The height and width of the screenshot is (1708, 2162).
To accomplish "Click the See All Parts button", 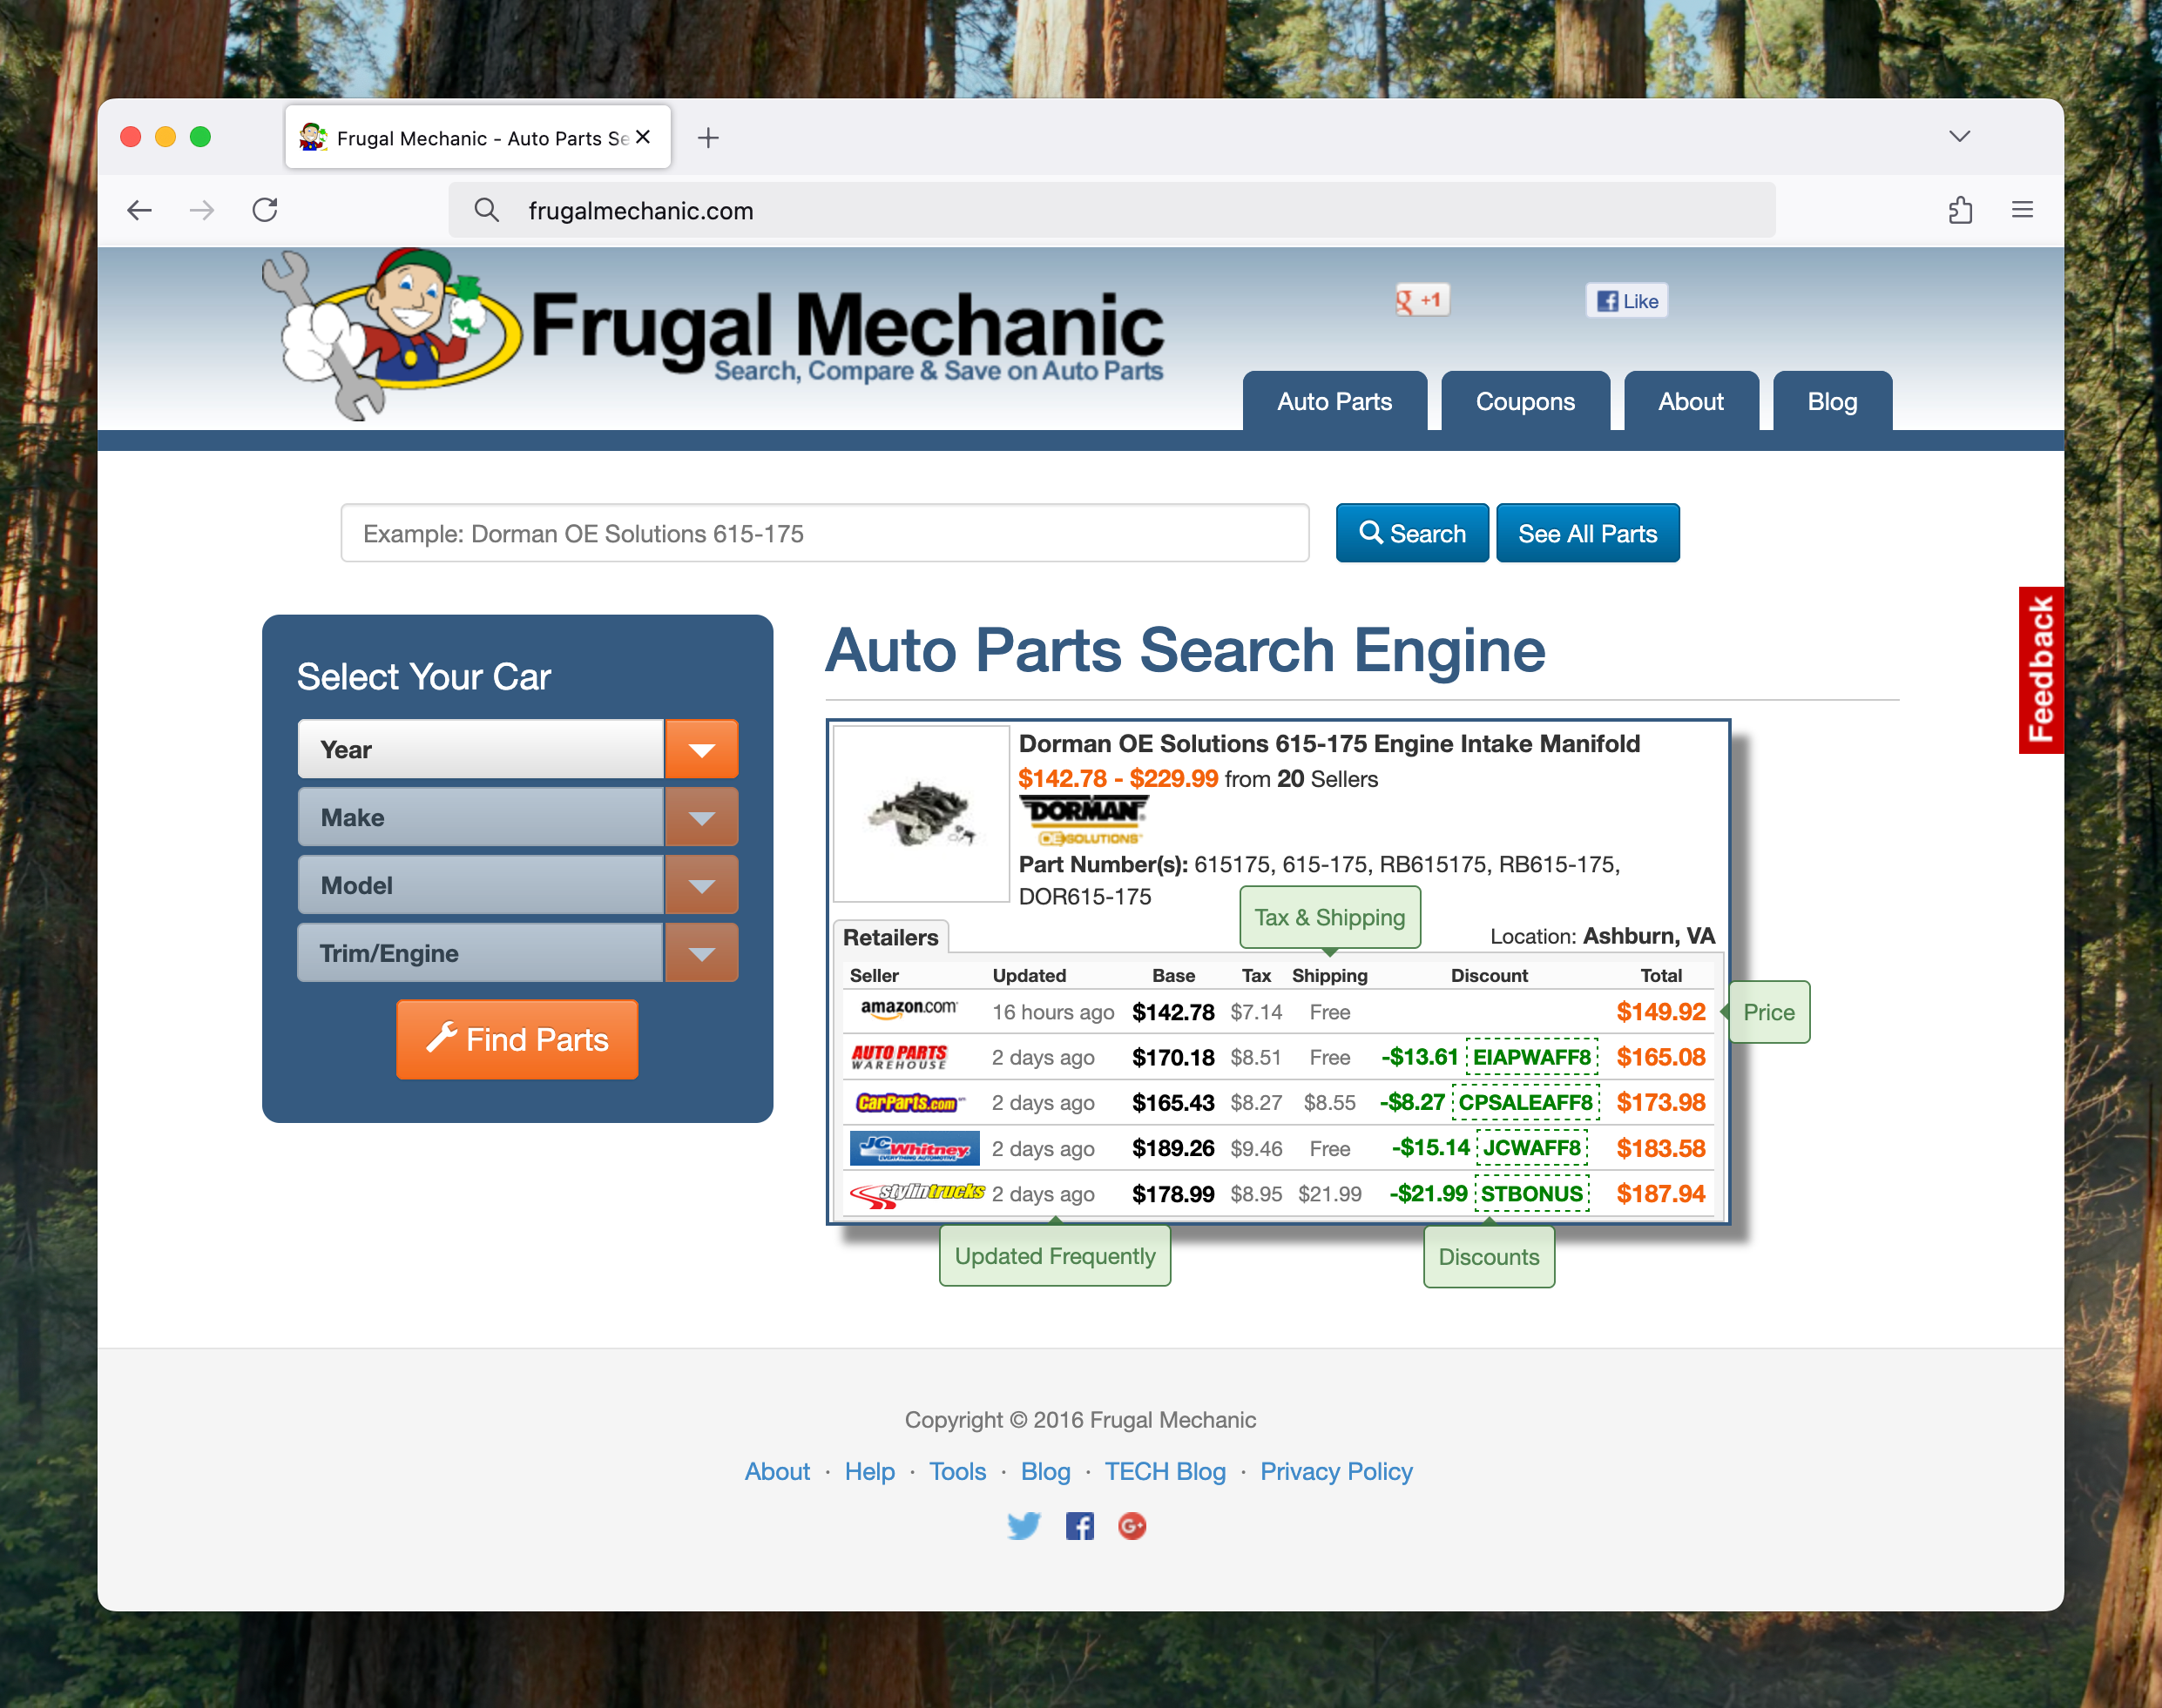I will (1587, 533).
